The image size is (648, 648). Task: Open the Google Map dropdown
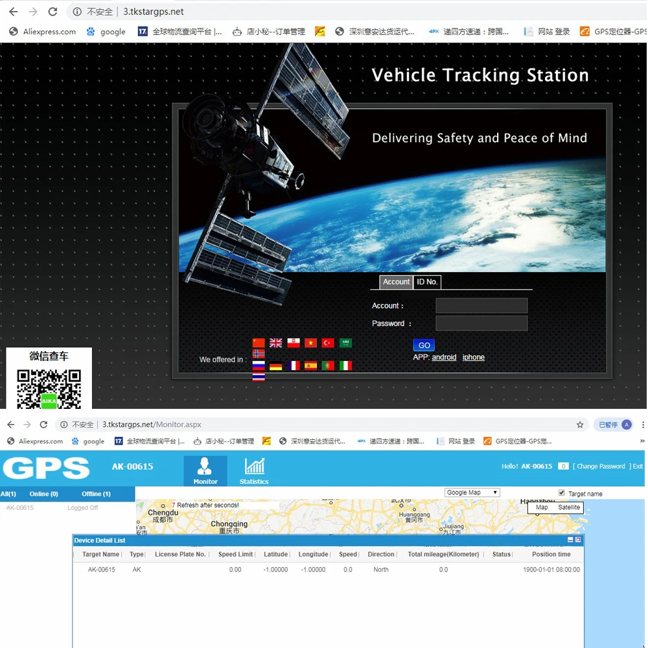(x=472, y=492)
